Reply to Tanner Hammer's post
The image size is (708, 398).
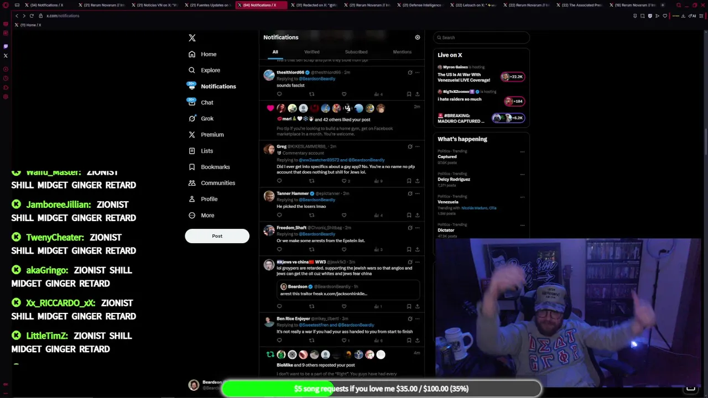coord(279,215)
